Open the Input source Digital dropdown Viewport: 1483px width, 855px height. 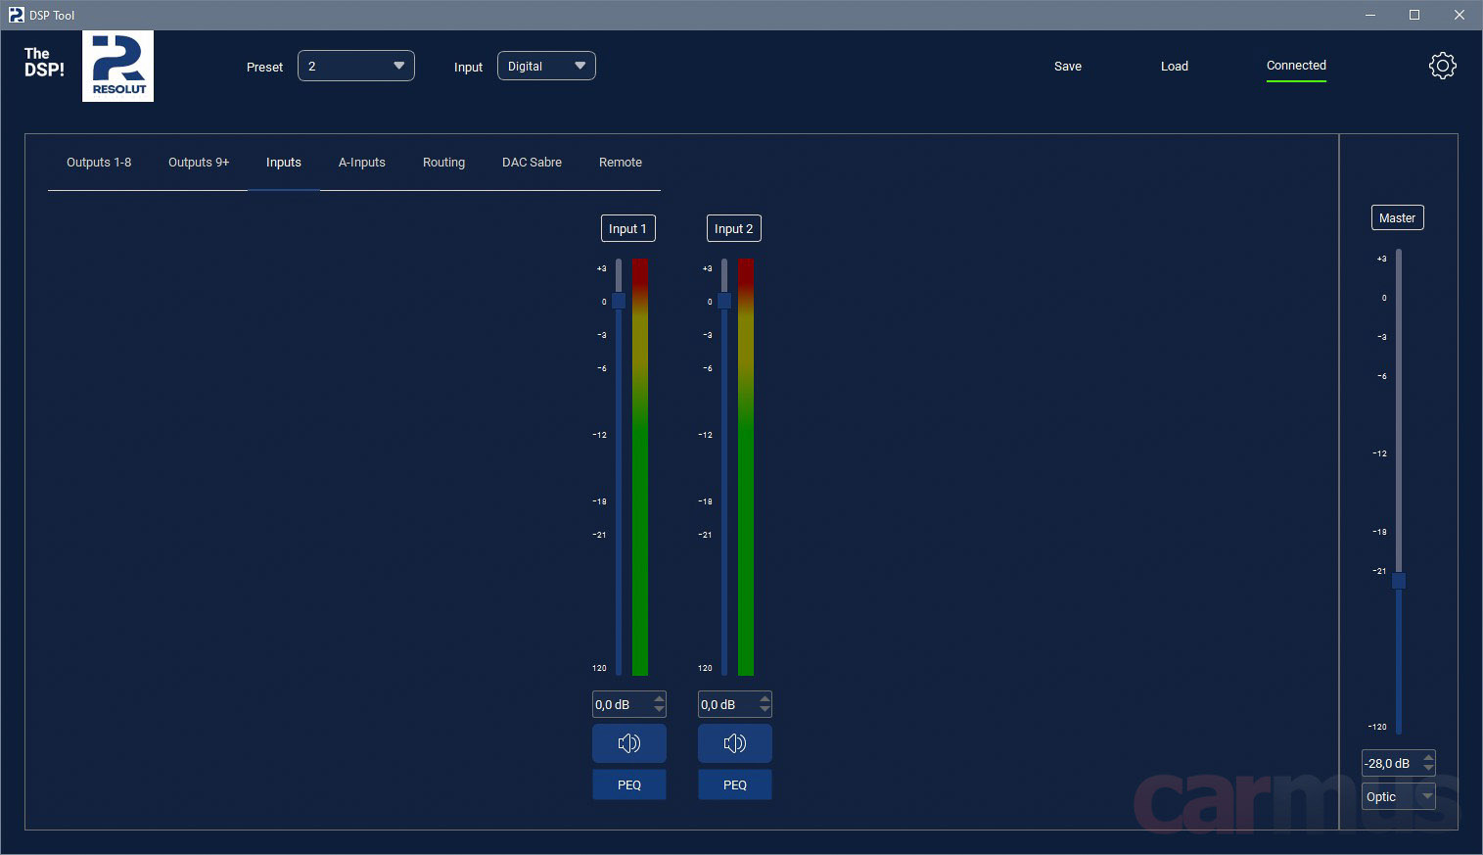[x=546, y=66]
